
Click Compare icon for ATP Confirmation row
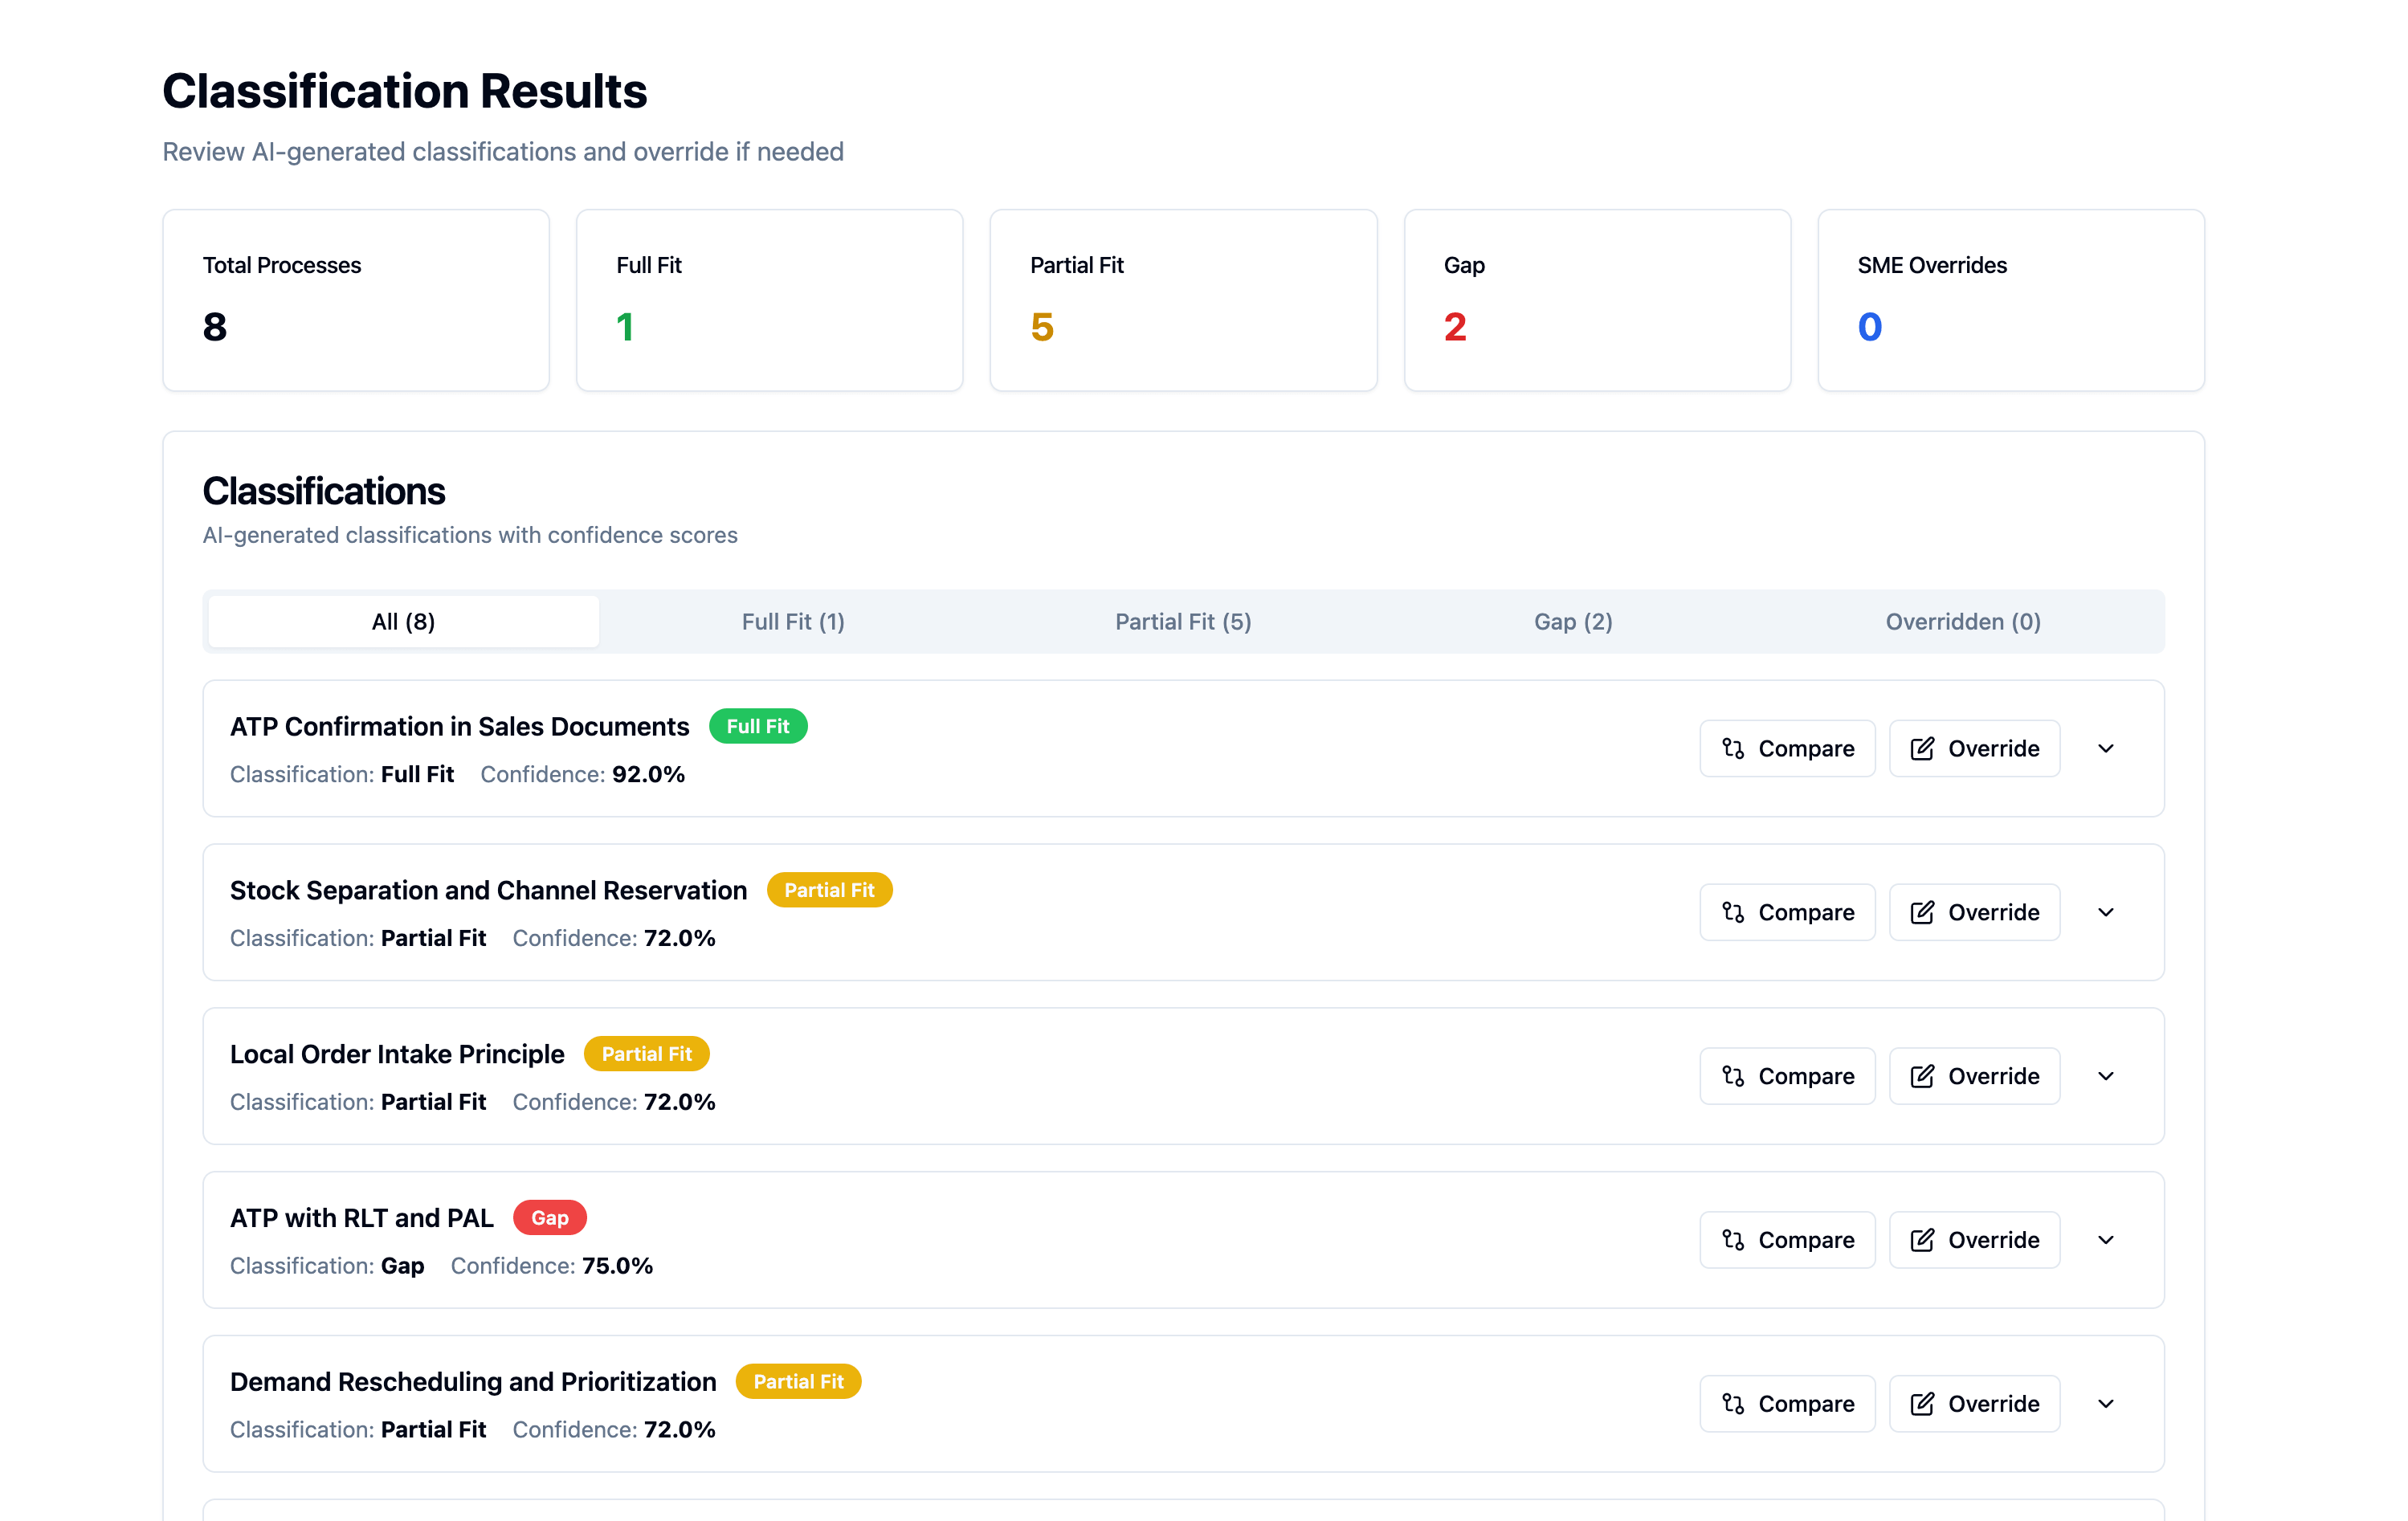point(1733,748)
